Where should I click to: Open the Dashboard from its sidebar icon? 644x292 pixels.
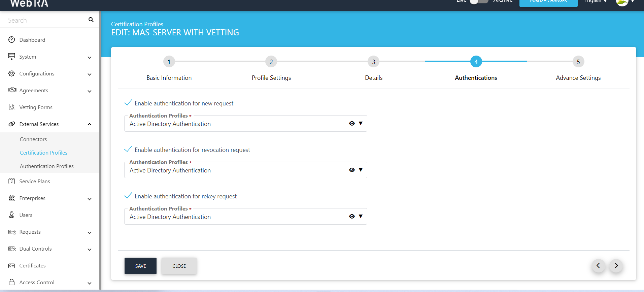12,40
